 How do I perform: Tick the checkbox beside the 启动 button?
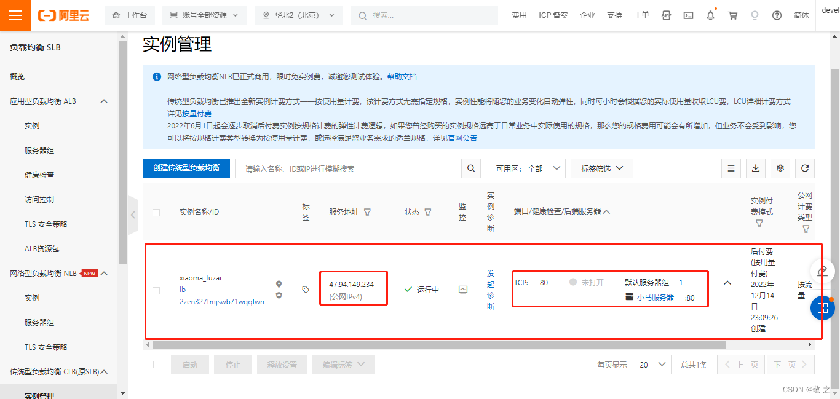pyautogui.click(x=156, y=365)
